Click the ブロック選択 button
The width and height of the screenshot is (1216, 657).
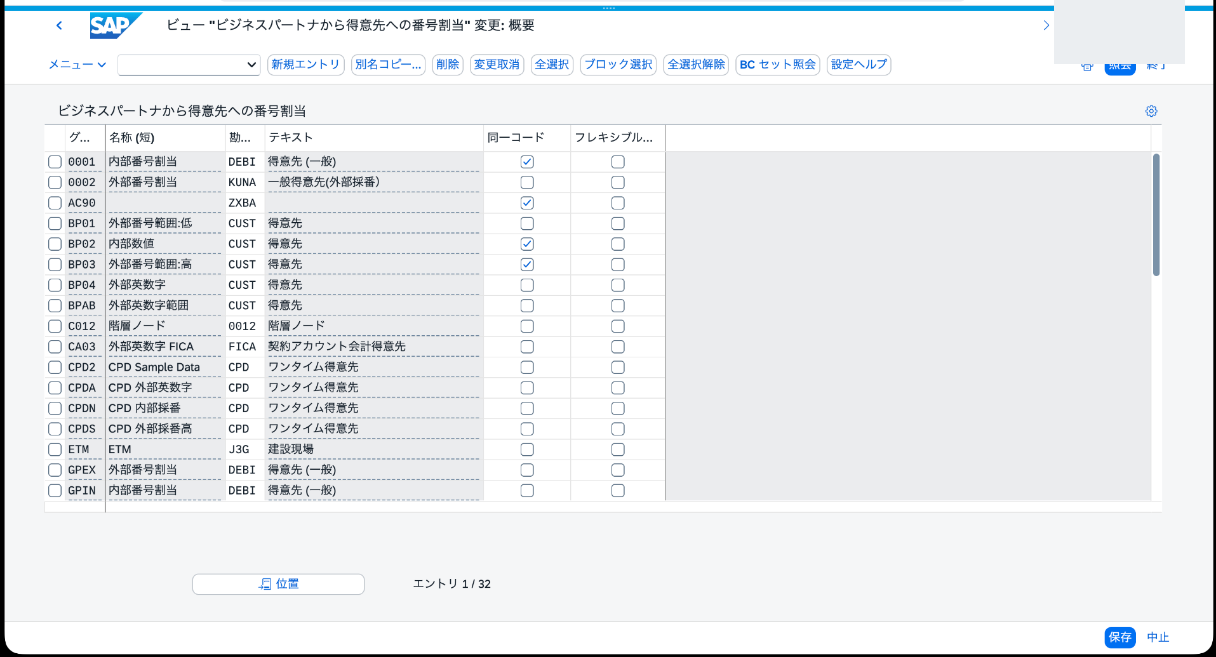click(618, 64)
